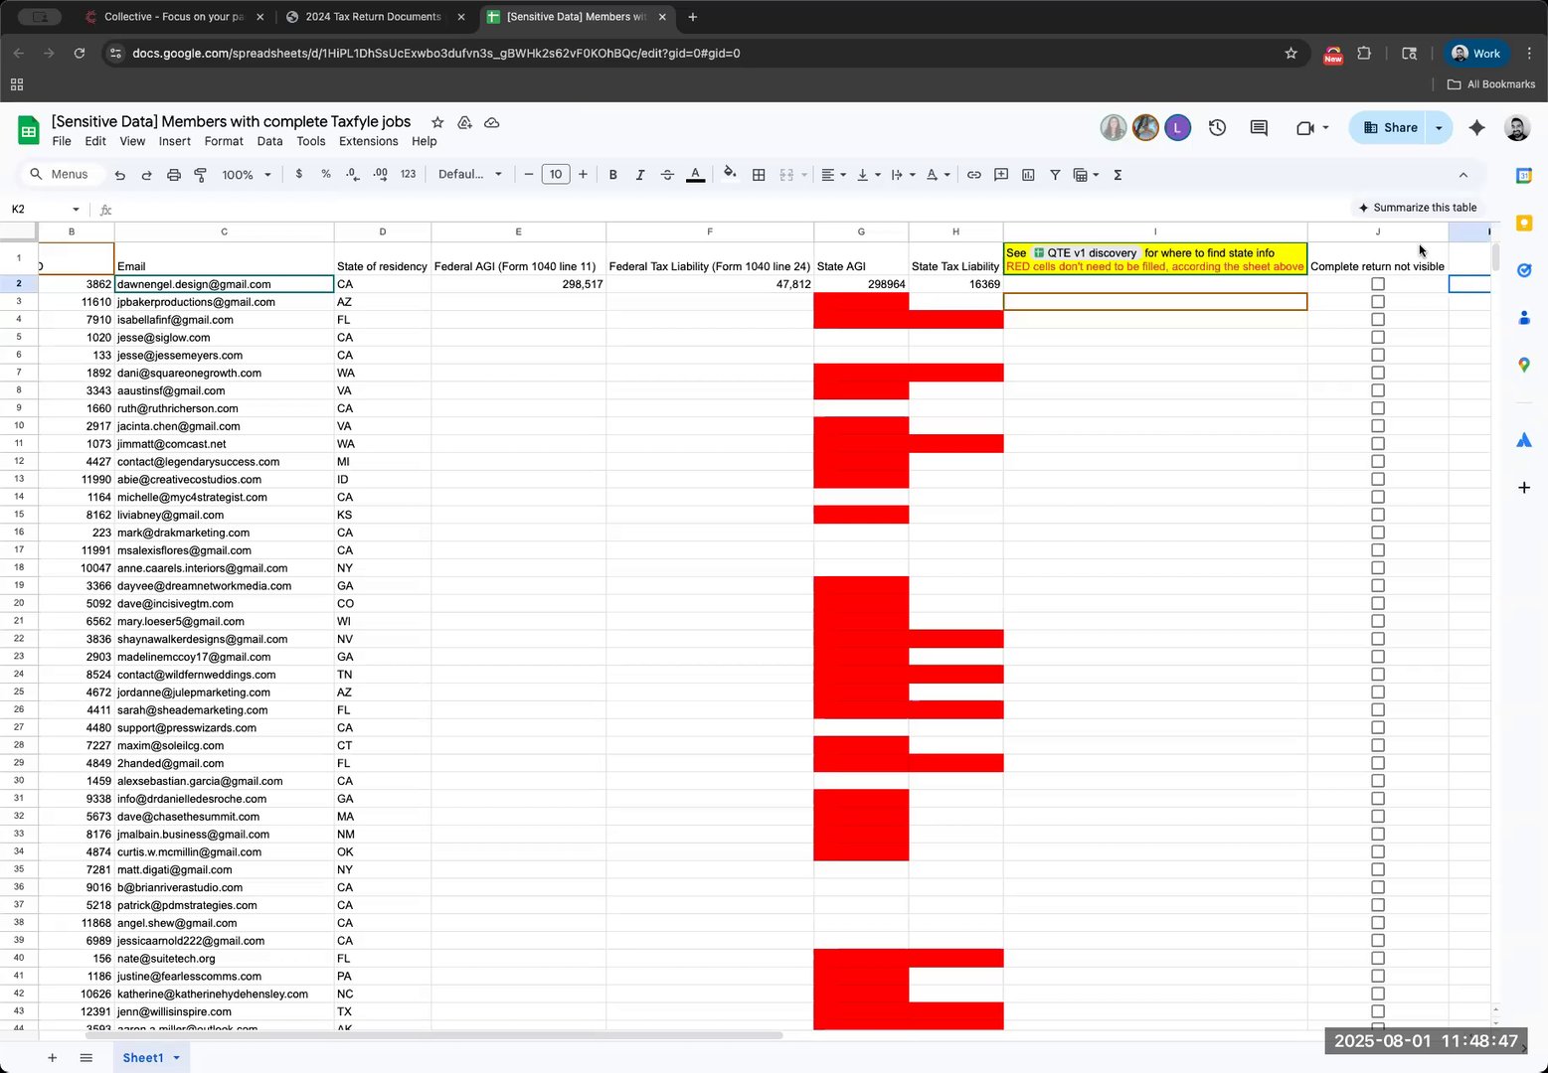Toggle bold formatting
1548x1073 pixels.
click(612, 175)
